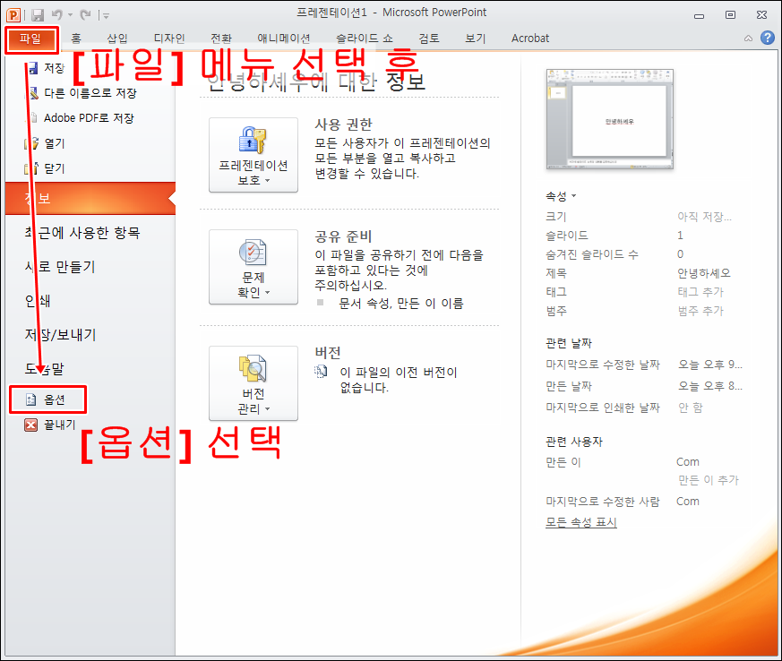Click the 옵션 icon
Screen dimensions: 782x661
[x=31, y=399]
